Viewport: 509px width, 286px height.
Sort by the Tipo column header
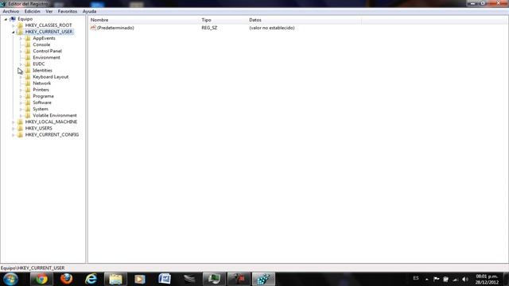(223, 20)
